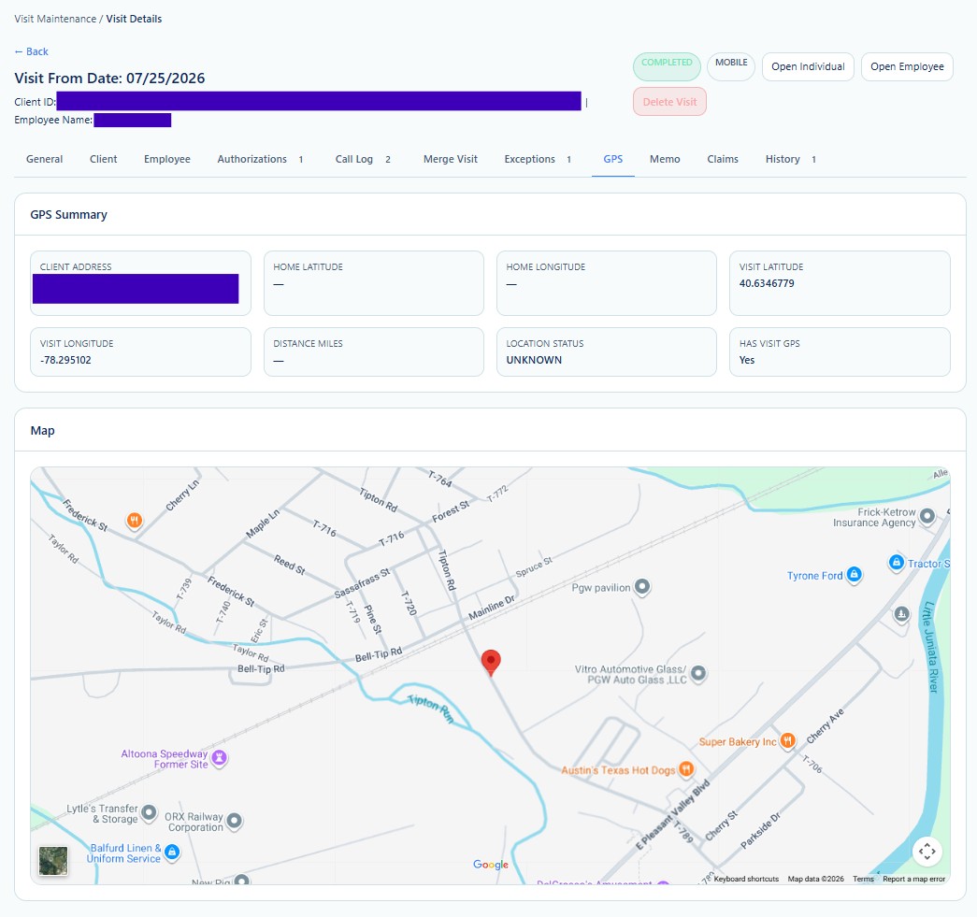This screenshot has width=977, height=917.
Task: Click the Has Visit GPS Yes value
Action: tap(746, 360)
